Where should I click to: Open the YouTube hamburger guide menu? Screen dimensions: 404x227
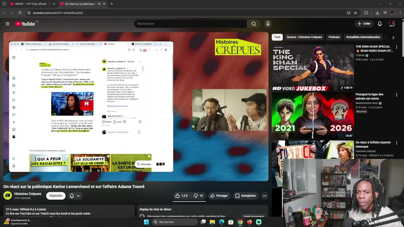(8, 24)
